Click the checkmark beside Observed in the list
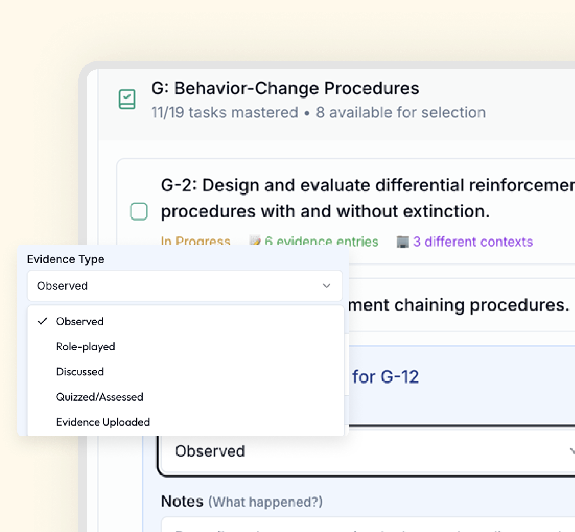Viewport: 575px width, 532px height. pyautogui.click(x=43, y=321)
